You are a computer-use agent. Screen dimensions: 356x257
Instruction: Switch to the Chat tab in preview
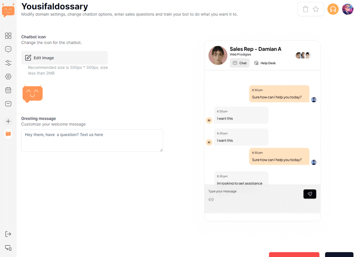coord(240,63)
